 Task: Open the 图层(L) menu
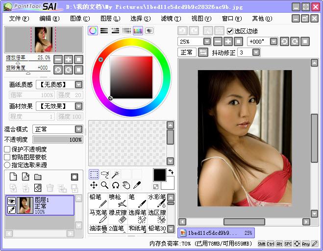pos(110,19)
